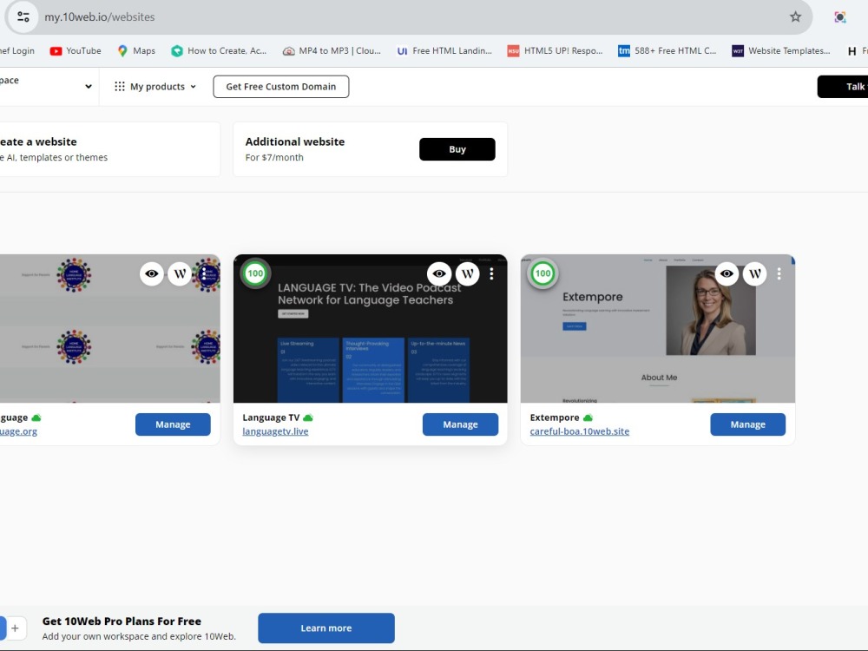This screenshot has width=868, height=651.
Task: Open Free HTML Landing bookmark
Action: [x=444, y=51]
